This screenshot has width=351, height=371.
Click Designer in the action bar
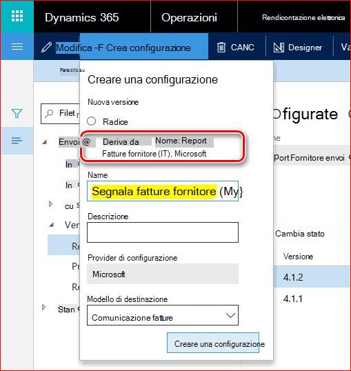click(305, 48)
